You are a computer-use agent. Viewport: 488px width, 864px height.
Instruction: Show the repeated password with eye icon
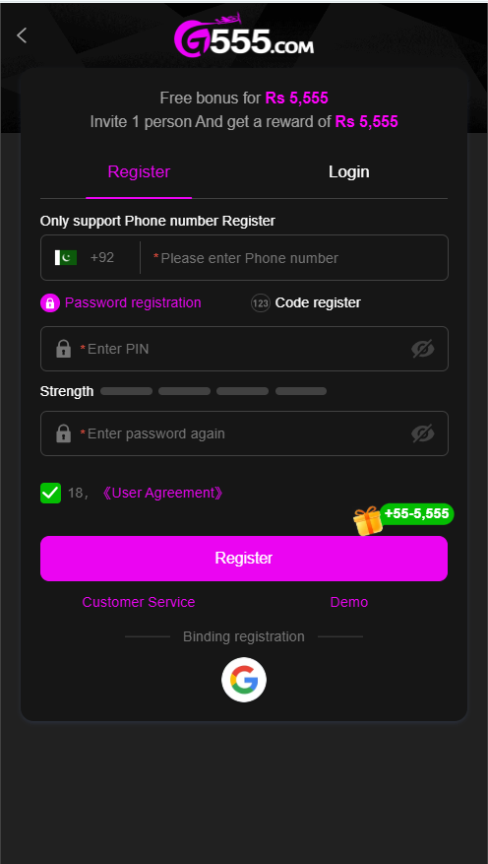[x=422, y=433]
